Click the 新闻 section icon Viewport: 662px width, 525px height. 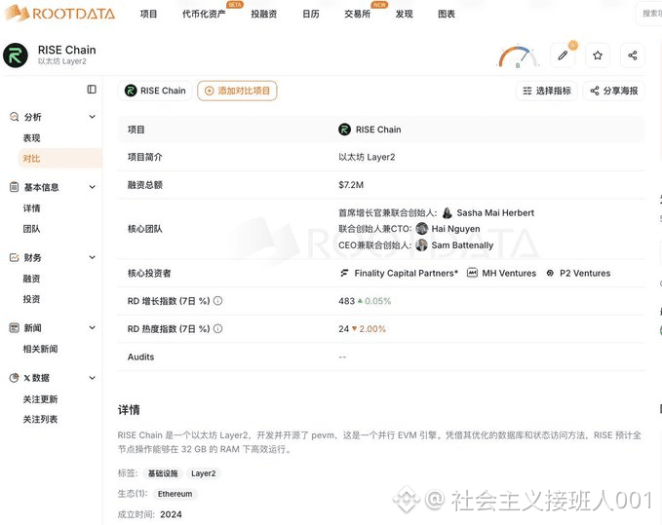click(x=14, y=327)
